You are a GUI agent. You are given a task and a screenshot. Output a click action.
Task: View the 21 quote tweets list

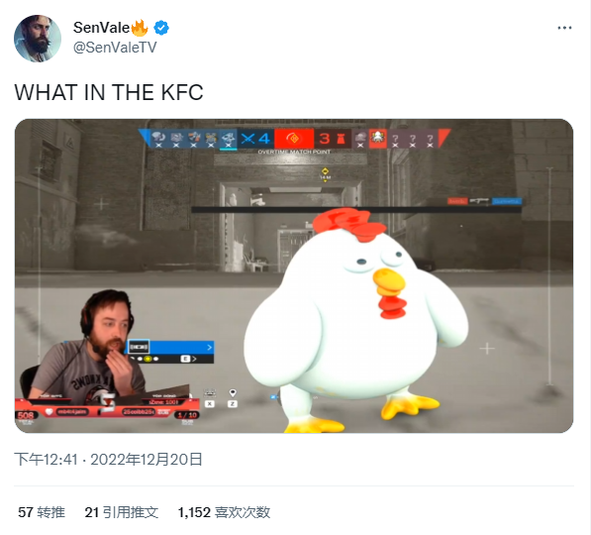[122, 512]
